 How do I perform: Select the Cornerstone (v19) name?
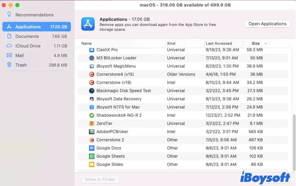coord(114,83)
